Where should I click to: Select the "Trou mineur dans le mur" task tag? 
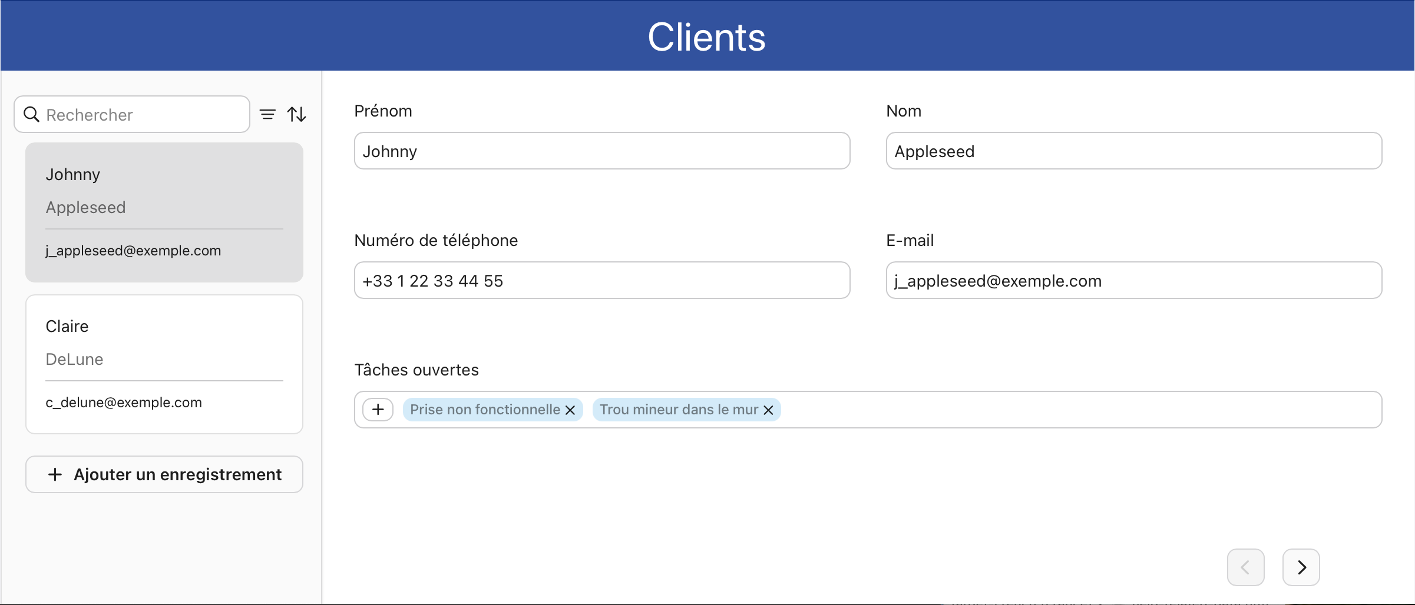[679, 409]
